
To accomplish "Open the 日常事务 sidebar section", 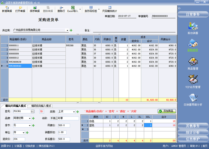I will click(193, 14).
